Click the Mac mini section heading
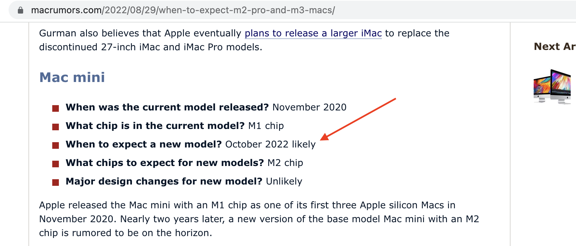 tap(72, 77)
